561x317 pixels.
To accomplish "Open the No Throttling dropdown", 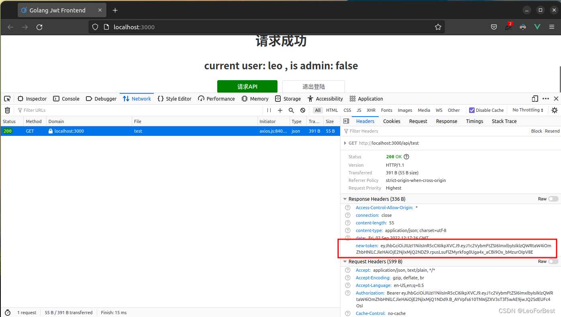I will (528, 110).
